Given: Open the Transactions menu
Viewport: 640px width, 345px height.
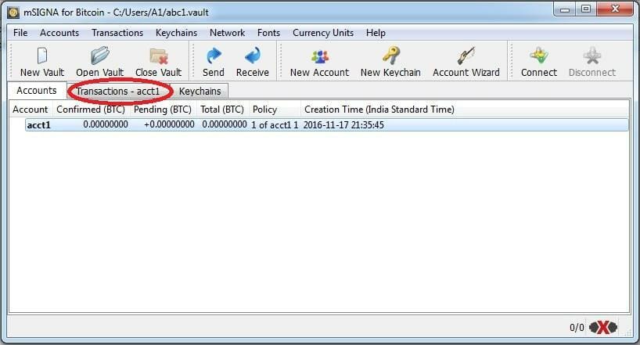Looking at the screenshot, I should (117, 33).
